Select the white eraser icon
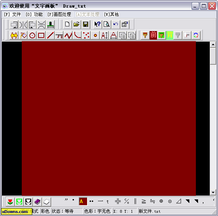 coord(46,202)
